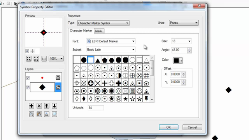Click the Unicode input field

pyautogui.click(x=96, y=108)
